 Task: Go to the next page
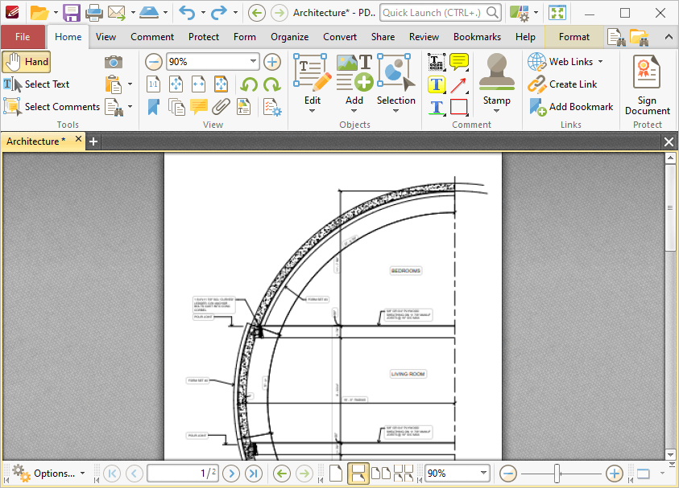(231, 474)
